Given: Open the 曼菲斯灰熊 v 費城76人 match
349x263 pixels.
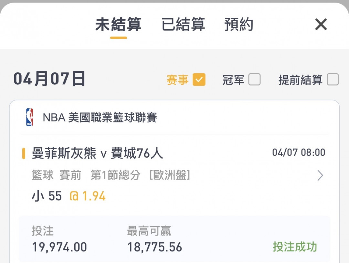Looking at the screenshot, I should [x=97, y=153].
